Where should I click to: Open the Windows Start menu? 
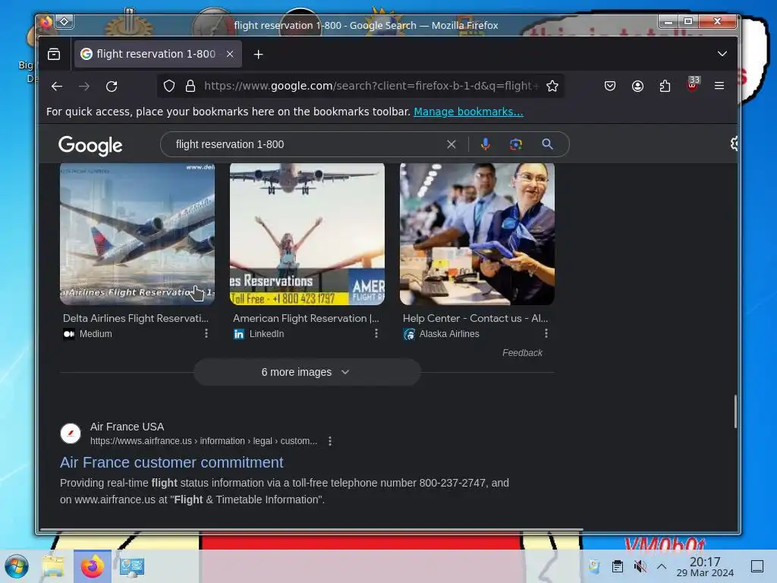pos(17,566)
